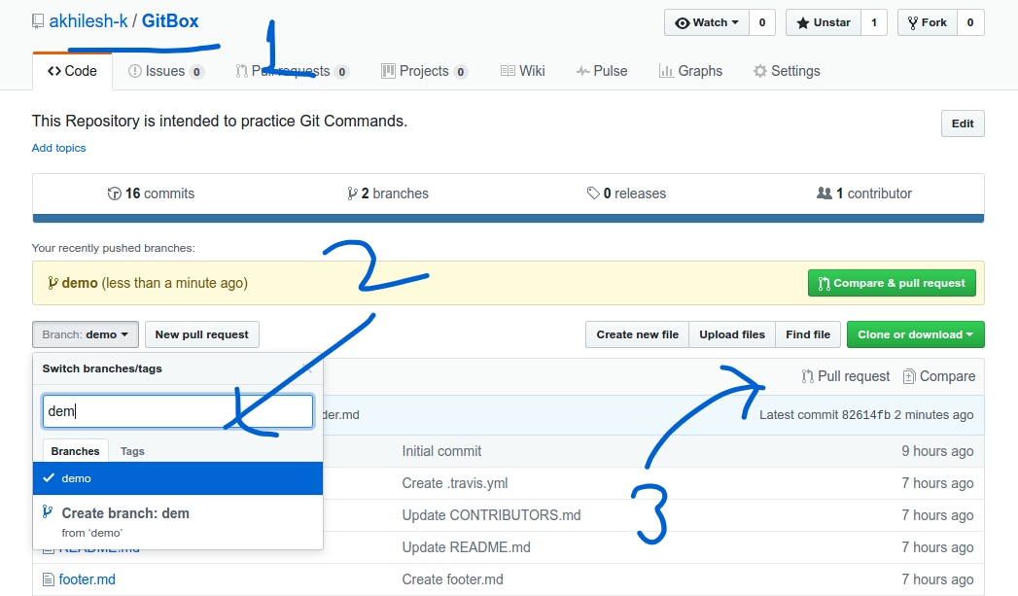Click the Pull request link
Image resolution: width=1018 pixels, height=596 pixels.
(846, 376)
